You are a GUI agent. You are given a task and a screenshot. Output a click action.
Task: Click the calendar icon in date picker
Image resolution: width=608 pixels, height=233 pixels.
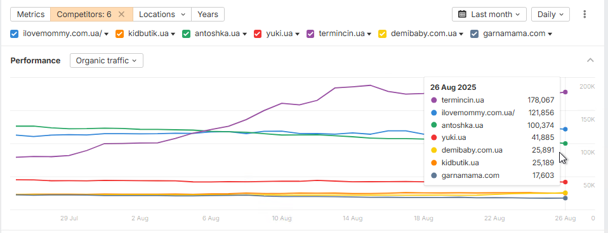tap(462, 15)
